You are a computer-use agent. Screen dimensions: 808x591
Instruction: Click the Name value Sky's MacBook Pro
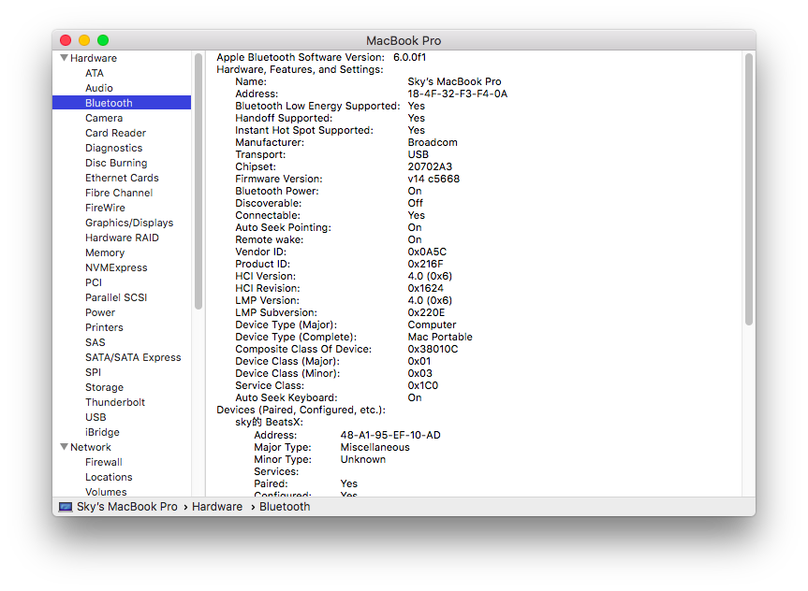[454, 81]
